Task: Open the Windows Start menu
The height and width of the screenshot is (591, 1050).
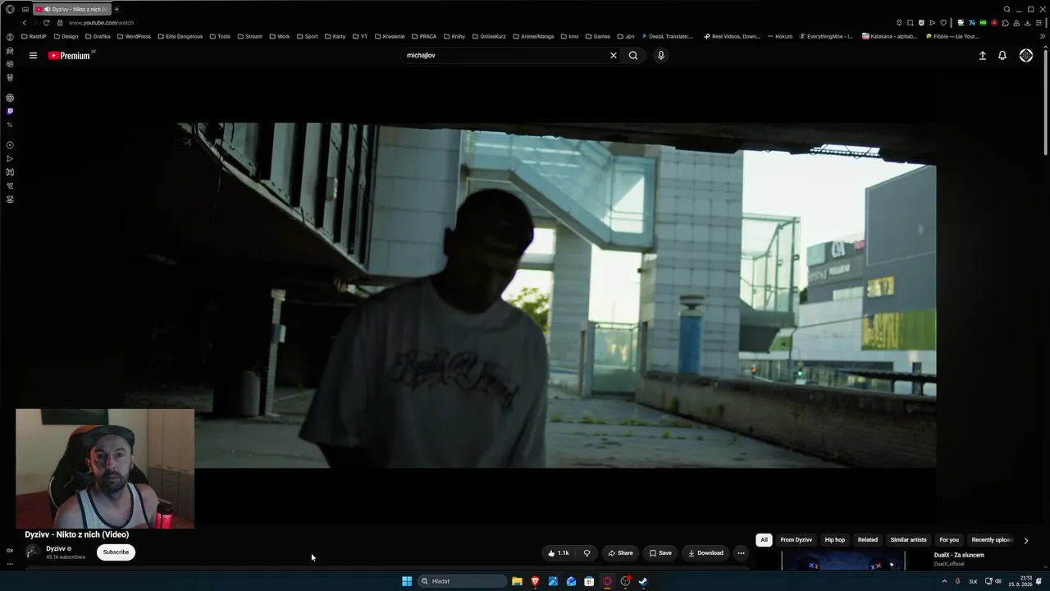Action: [407, 581]
